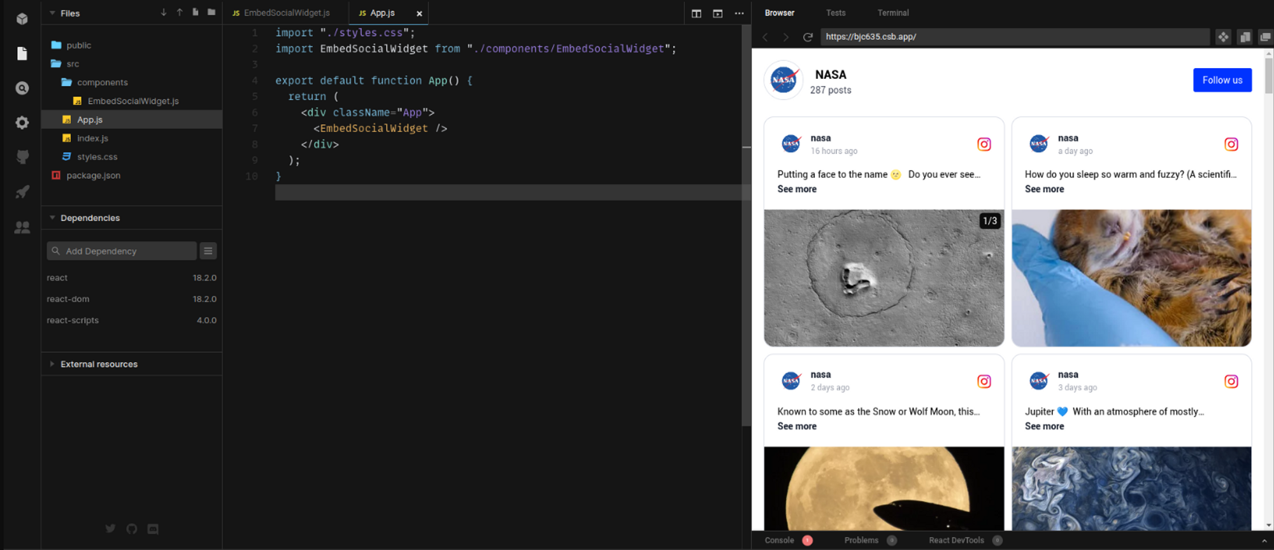Select the react-dom dependency row
The width and height of the screenshot is (1274, 550).
[132, 299]
